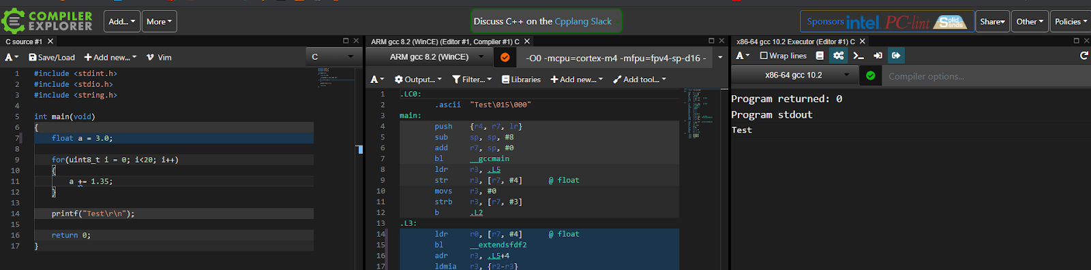Click the executor libraries book icon
The image size is (1091, 270).
point(820,56)
